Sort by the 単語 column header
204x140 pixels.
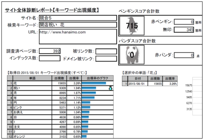click(x=32, y=78)
